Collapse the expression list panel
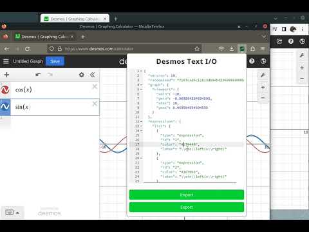This screenshot has width=309, height=232. (93, 75)
